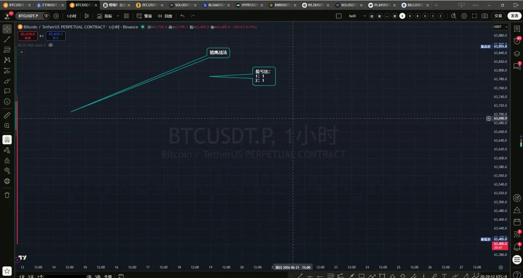Switch to the WLDUSDT tab
This screenshot has height=278, width=523.
[316, 5]
